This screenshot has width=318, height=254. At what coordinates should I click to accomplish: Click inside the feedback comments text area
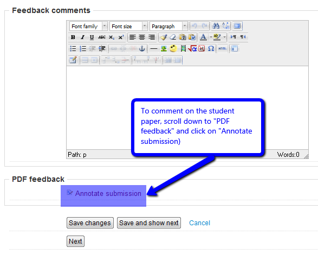click(187, 107)
